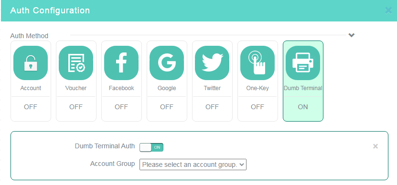The height and width of the screenshot is (185, 397).
Task: Pick the Facebook auth icon
Action: [x=121, y=63]
